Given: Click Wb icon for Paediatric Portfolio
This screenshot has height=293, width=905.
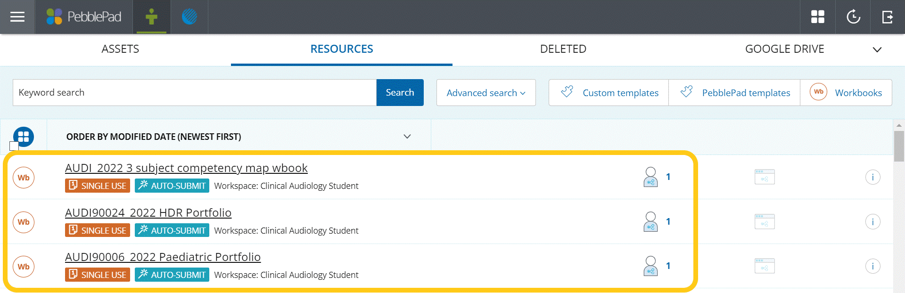Looking at the screenshot, I should click(x=24, y=267).
